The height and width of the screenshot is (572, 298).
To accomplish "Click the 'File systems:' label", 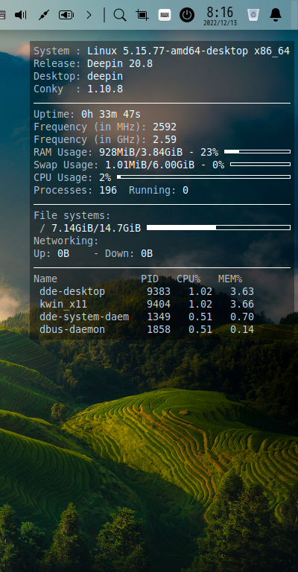I will (x=72, y=215).
